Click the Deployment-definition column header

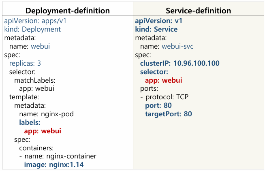pos(67,10)
